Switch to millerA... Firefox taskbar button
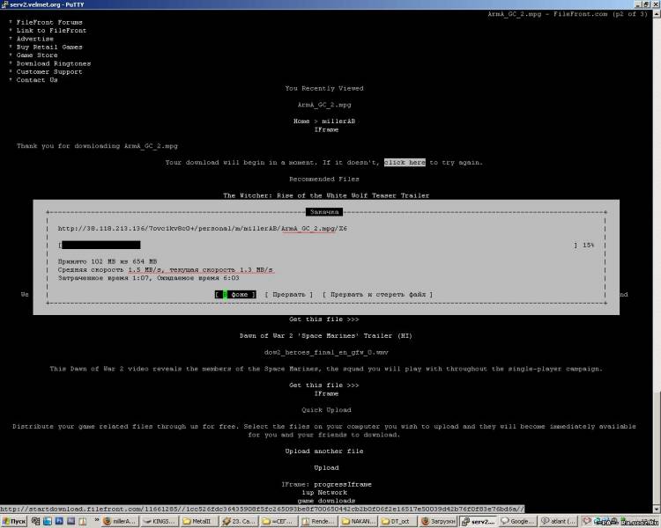Viewport: 661px width, 528px height. [x=120, y=521]
